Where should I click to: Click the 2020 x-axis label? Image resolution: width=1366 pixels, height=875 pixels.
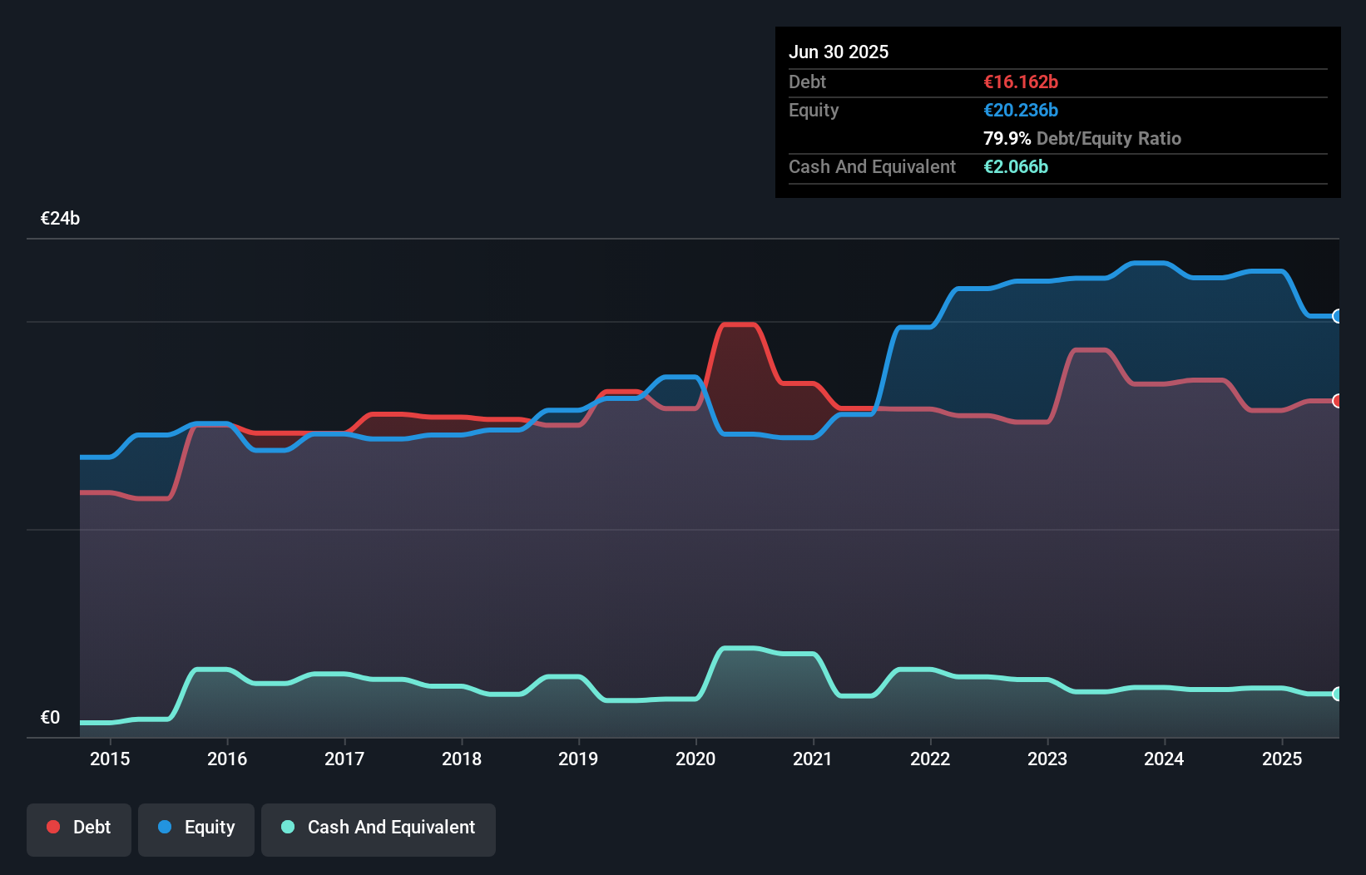[x=695, y=759]
